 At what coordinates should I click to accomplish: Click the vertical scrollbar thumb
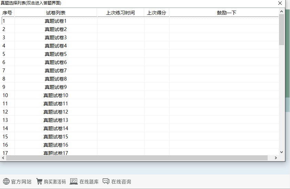[x=281, y=29]
